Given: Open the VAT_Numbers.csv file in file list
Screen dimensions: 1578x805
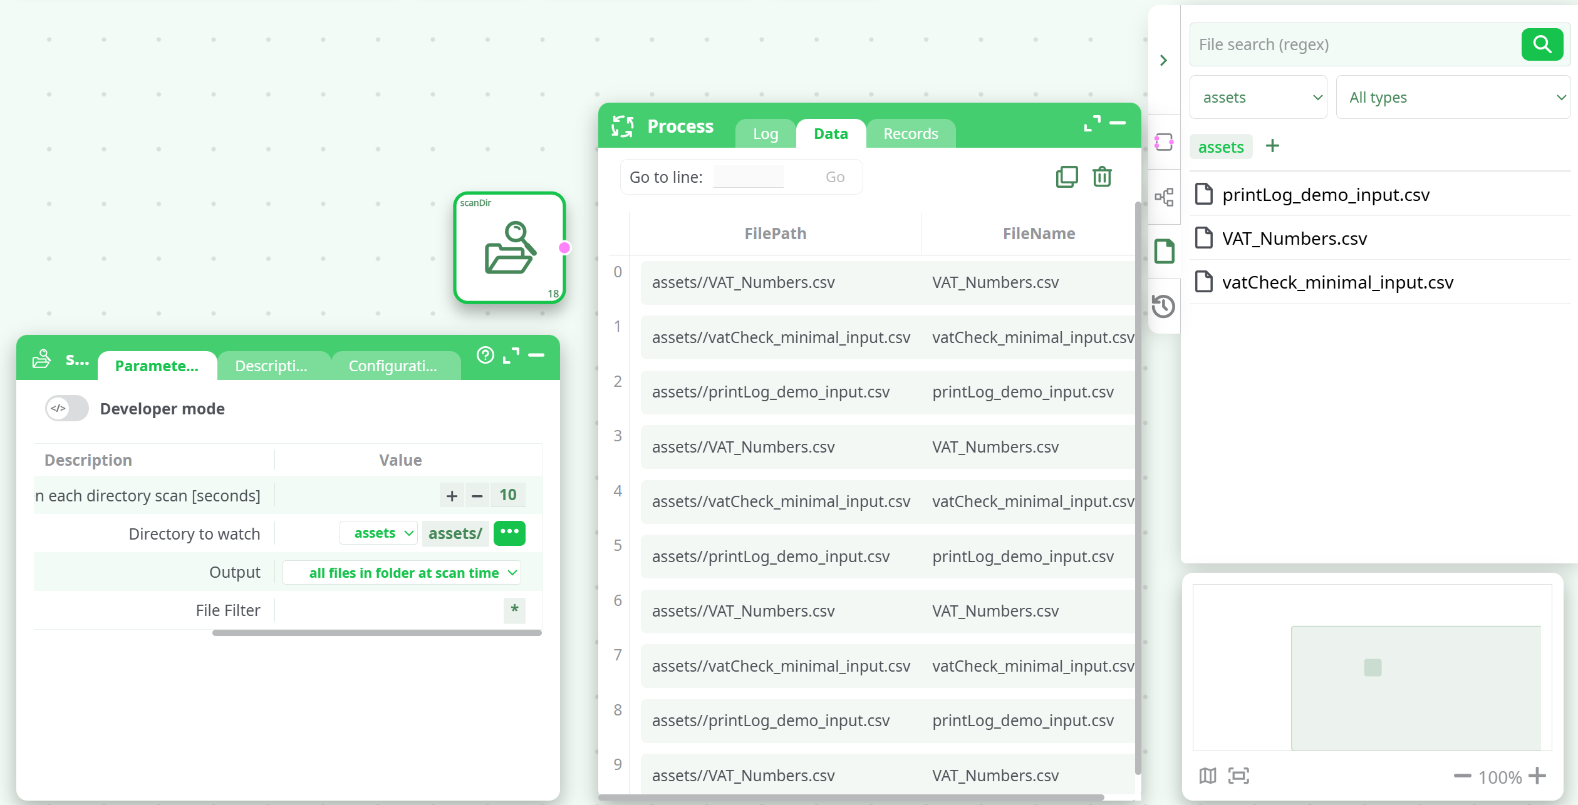Looking at the screenshot, I should click(1294, 238).
